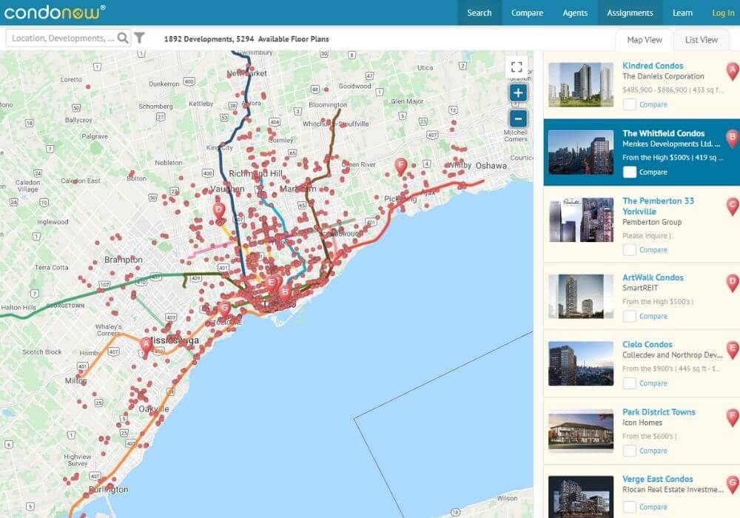Viewport: 740px width, 518px height.
Task: Check Compare box for The Whitfield Condos
Action: click(x=630, y=172)
